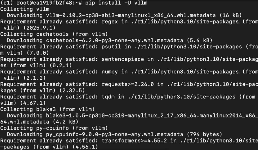The image size is (258, 150).
Task: Click 'Collecting cachetools (from vllm)' line
Action: 54,34
